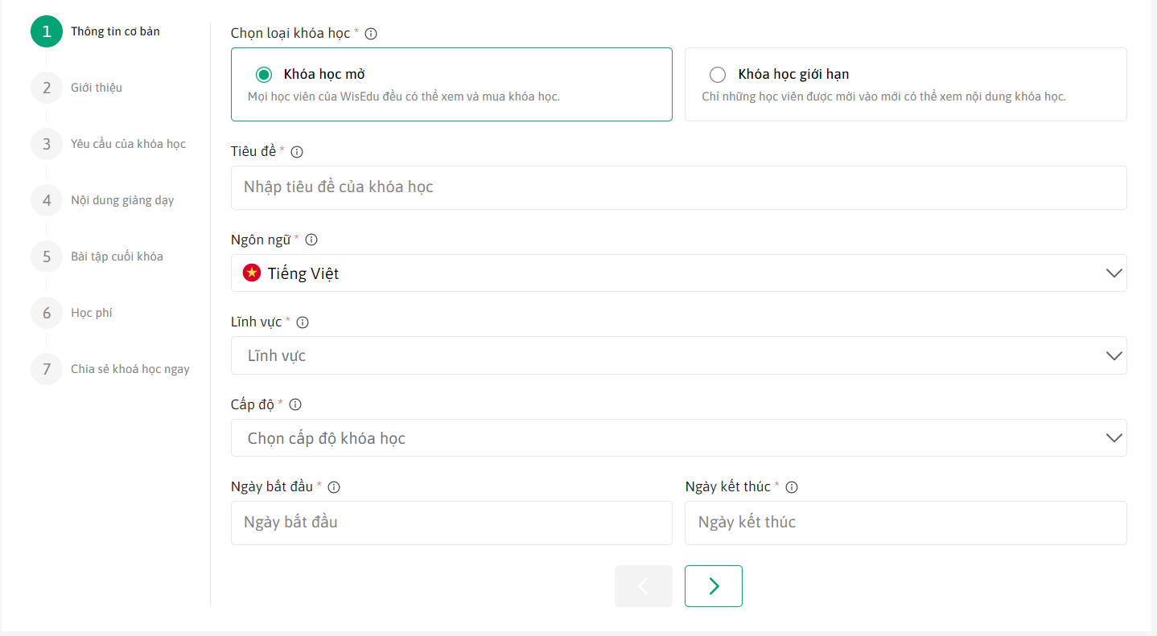This screenshot has width=1157, height=636.
Task: Click the Ngày bắt đầu date field
Action: pyautogui.click(x=451, y=523)
